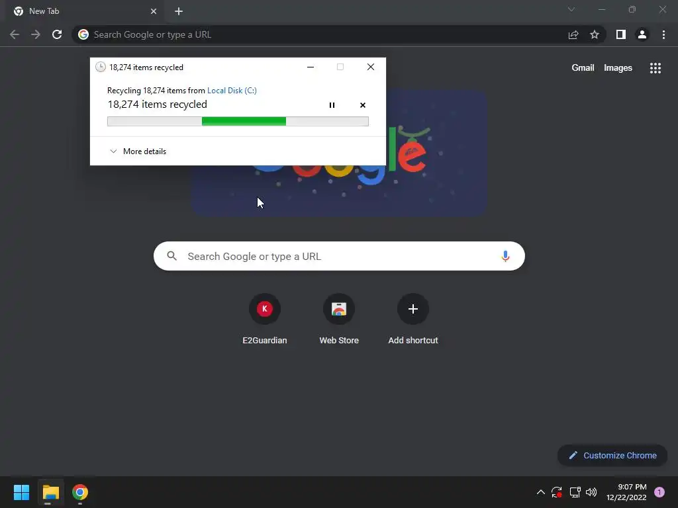Open the clock and date flyout
The image size is (678, 508).
[626, 492]
